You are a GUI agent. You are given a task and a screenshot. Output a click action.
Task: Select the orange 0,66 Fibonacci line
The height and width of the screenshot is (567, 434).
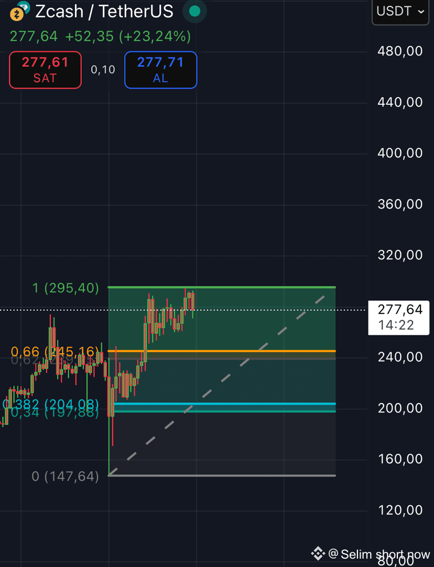point(222,351)
